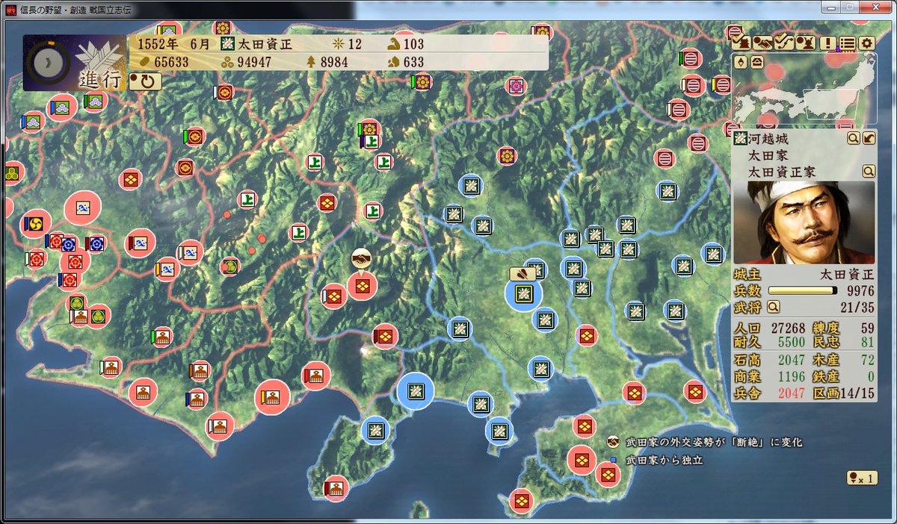The width and height of the screenshot is (897, 524).
Task: Click the value 633 in top bar
Action: point(413,63)
